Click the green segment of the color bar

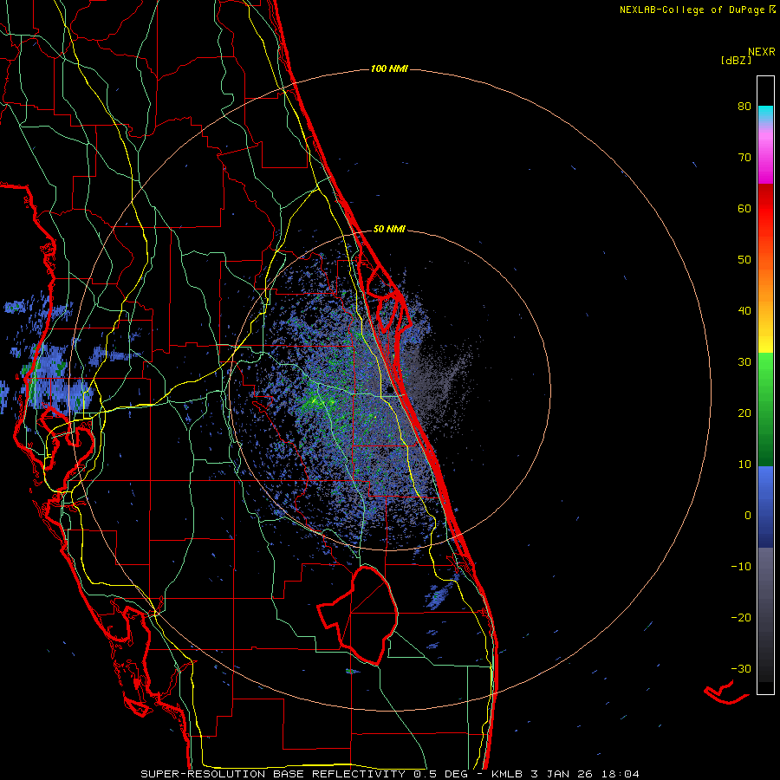[x=765, y=409]
